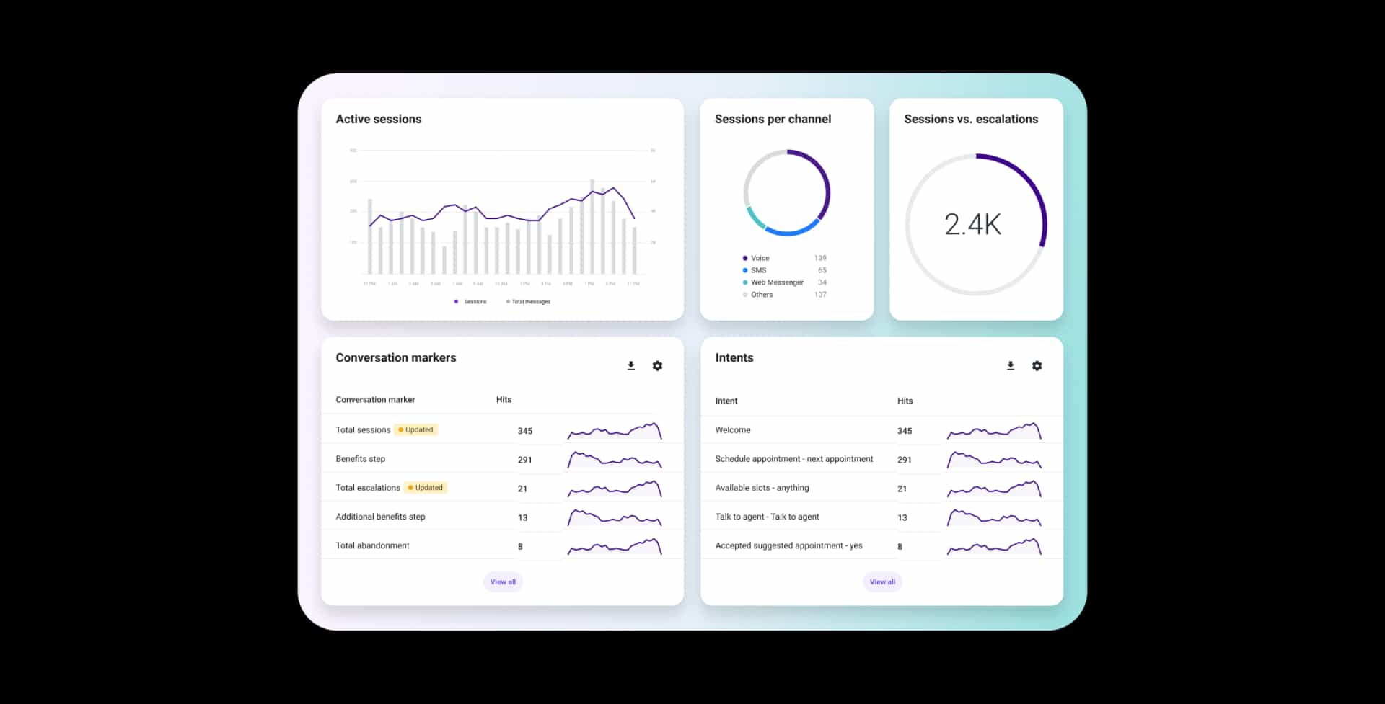Viewport: 1385px width, 704px height.
Task: Sort by Conversation marker column header
Action: (x=375, y=400)
